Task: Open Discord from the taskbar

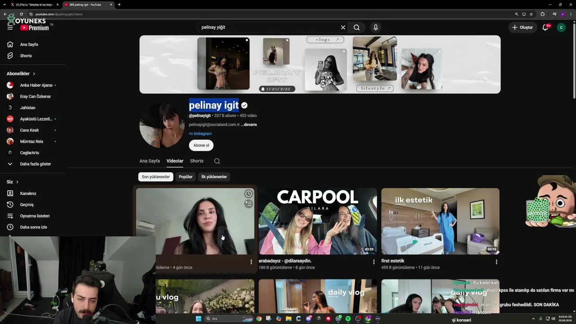Action: pos(308,319)
